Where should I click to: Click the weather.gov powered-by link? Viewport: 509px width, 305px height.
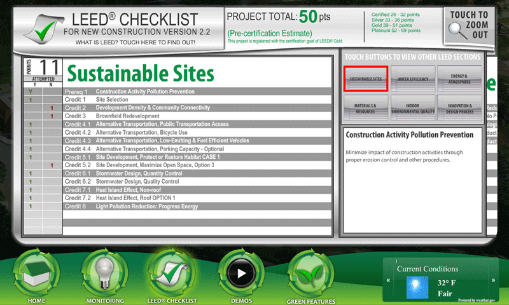point(476,301)
